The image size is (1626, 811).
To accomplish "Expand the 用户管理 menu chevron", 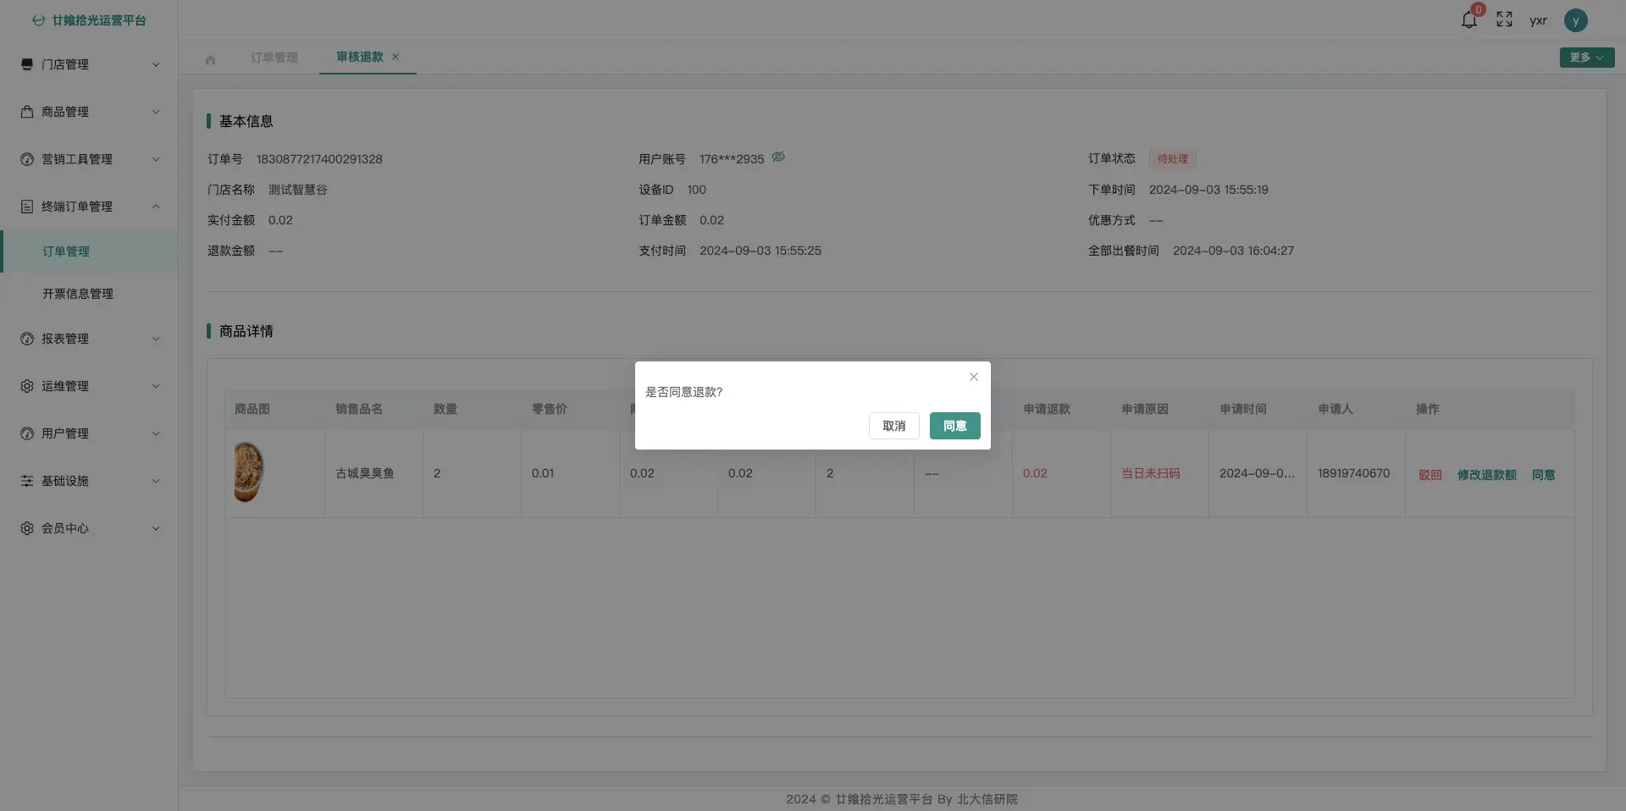I will (x=156, y=433).
